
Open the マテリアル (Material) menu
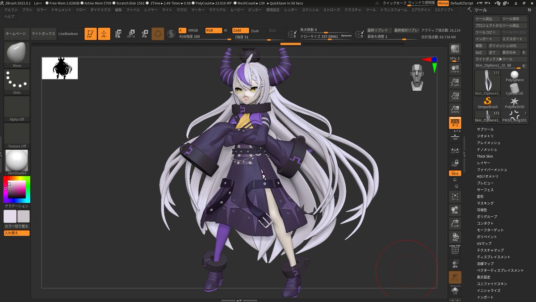[218, 9]
